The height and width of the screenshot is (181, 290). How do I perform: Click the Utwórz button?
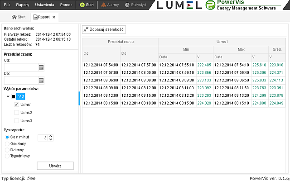(55, 166)
